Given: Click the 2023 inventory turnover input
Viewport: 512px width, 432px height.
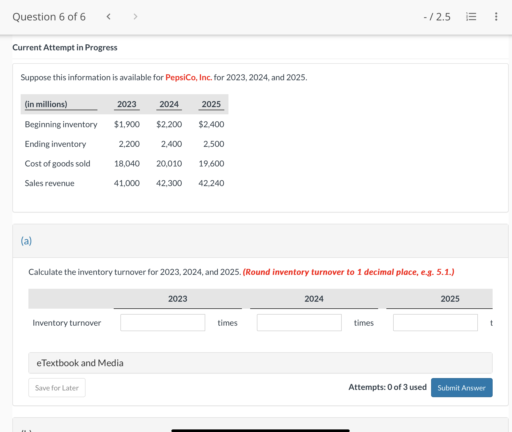Looking at the screenshot, I should click(163, 323).
